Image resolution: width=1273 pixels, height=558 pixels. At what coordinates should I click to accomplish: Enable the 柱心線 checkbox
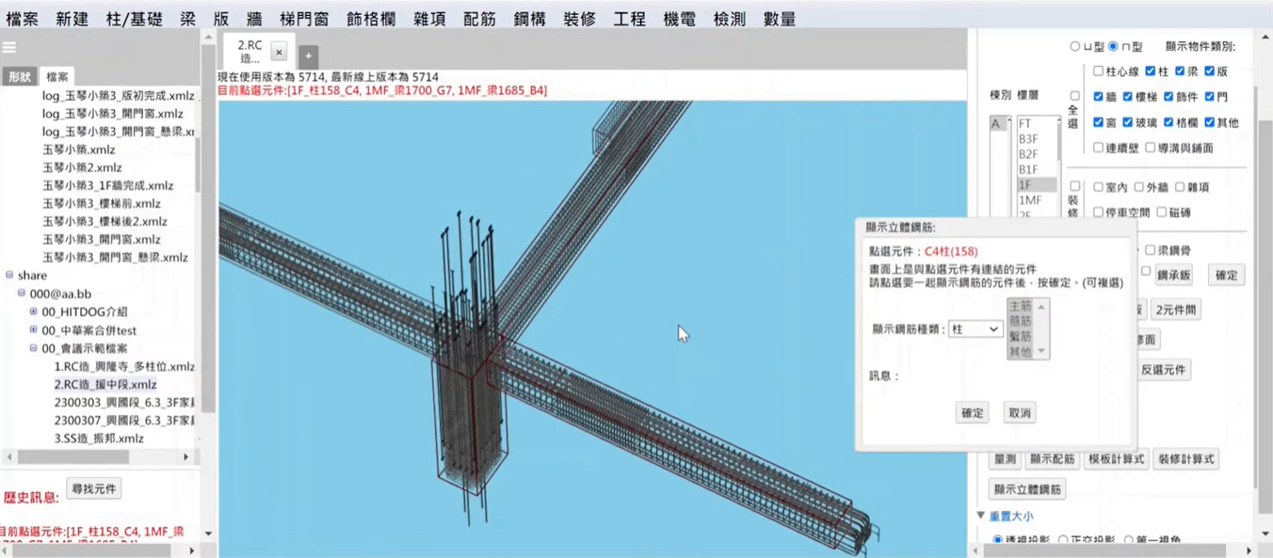click(x=1098, y=72)
